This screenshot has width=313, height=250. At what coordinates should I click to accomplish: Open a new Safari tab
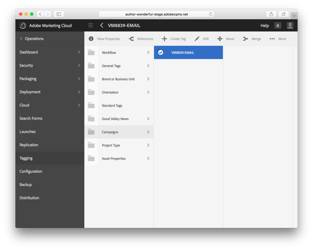pos(294,16)
